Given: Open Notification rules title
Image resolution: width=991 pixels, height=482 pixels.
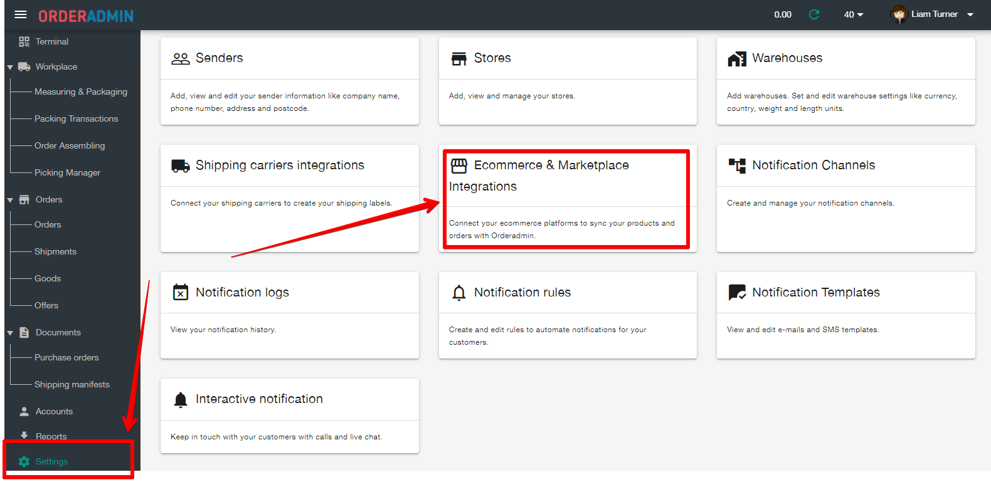Looking at the screenshot, I should click(522, 293).
